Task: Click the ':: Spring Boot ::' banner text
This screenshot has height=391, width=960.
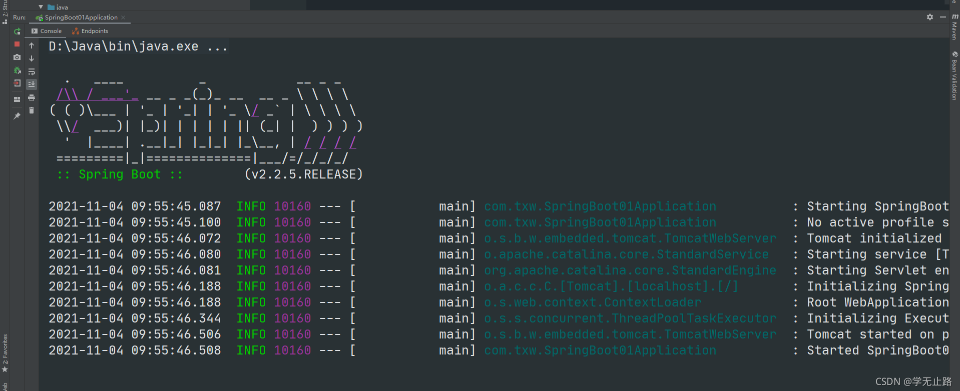Action: tap(120, 174)
